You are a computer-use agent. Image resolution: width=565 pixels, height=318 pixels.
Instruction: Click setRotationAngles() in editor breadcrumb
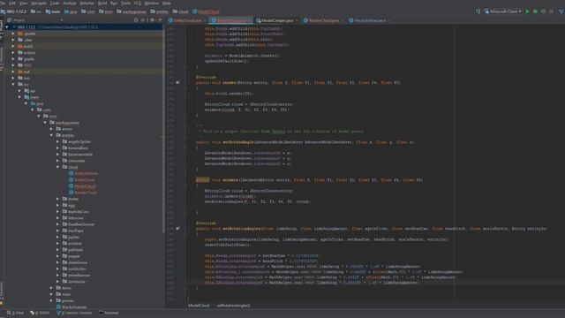point(233,306)
